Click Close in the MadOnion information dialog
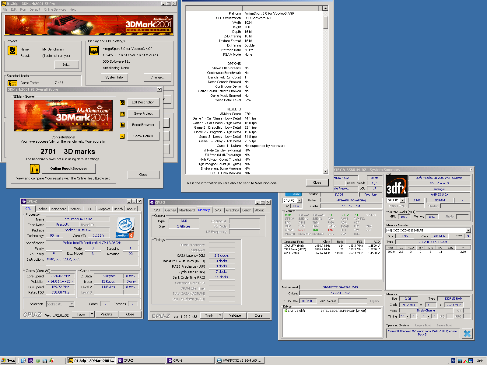The width and height of the screenshot is (487, 365). coord(317,182)
